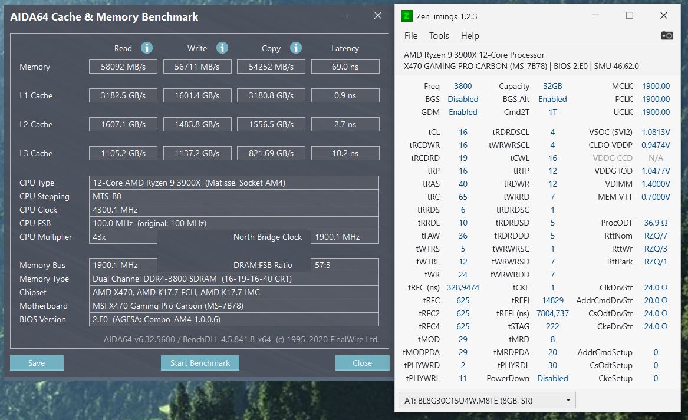688x420 pixels.
Task: Minimize the AIDA64 benchmark window
Action: point(343,15)
